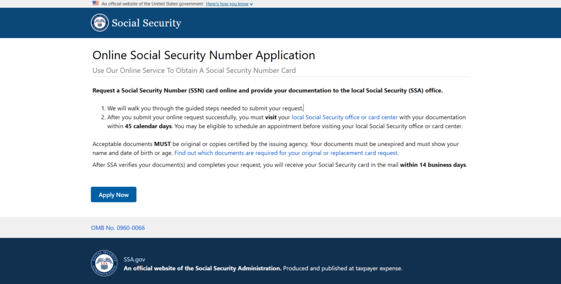Click subtitle 'Use Our Online Service To Obtain'
561x284 pixels.
[x=194, y=71]
